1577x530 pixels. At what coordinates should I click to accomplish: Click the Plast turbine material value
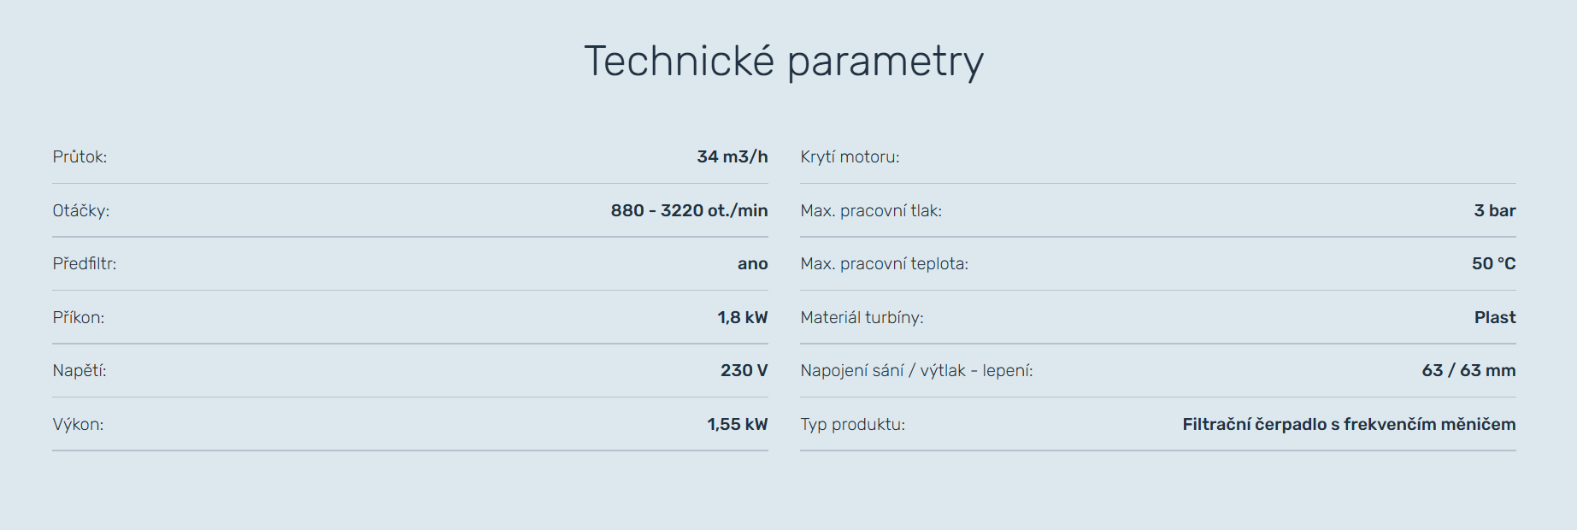(x=1494, y=318)
